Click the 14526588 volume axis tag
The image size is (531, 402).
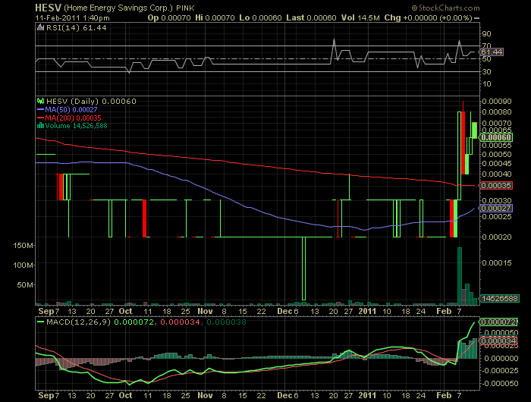pyautogui.click(x=499, y=298)
